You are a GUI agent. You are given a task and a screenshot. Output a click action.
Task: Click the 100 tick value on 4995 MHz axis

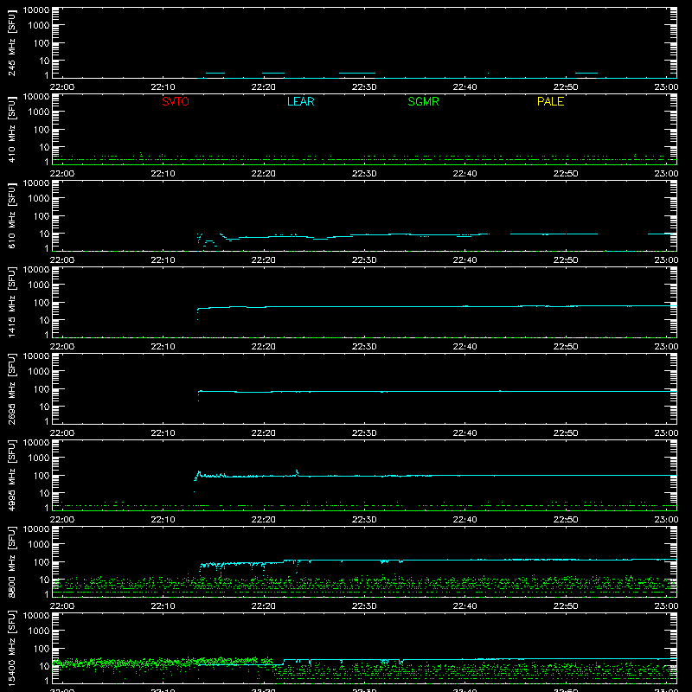[41, 476]
